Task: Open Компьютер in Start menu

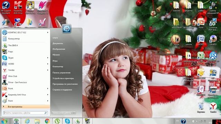Action: [x=58, y=66]
